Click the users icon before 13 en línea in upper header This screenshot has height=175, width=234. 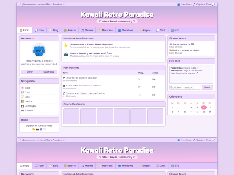(x=179, y=4)
